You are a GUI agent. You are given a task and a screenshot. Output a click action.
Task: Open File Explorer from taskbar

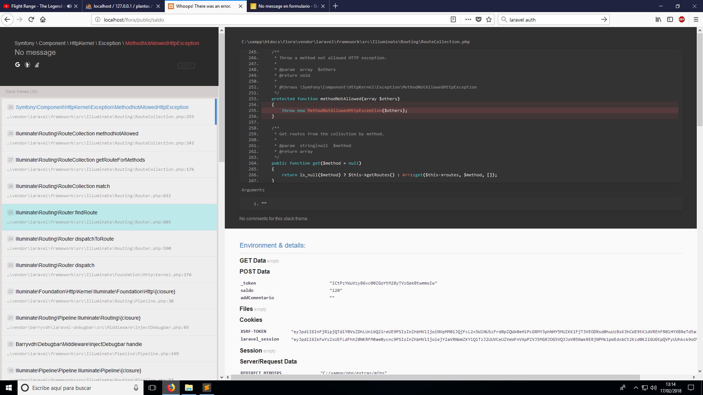(x=189, y=388)
